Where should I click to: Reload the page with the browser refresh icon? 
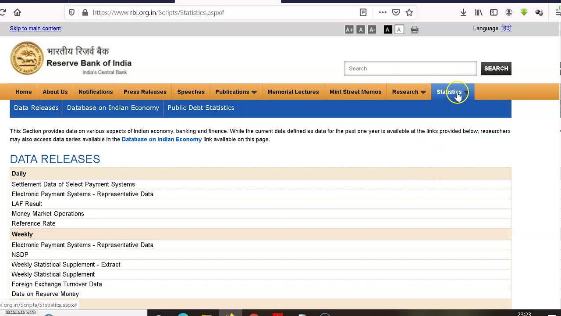coord(3,12)
